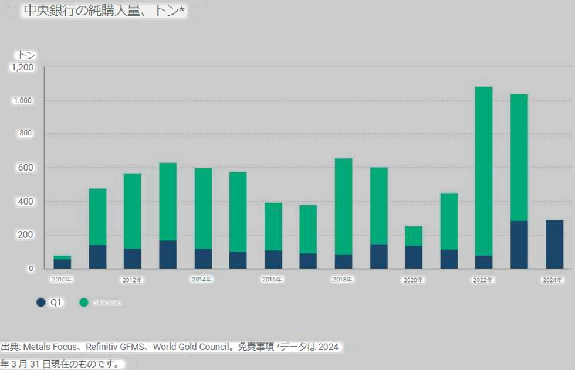The width and height of the screenshot is (575, 370).
Task: Select the green segment of the 2022 bar
Action: pyautogui.click(x=483, y=170)
